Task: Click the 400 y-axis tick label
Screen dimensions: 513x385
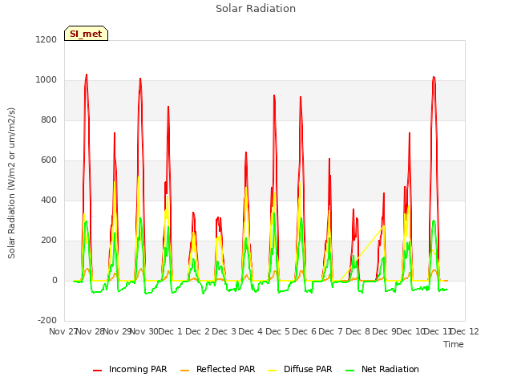Action: 49,200
